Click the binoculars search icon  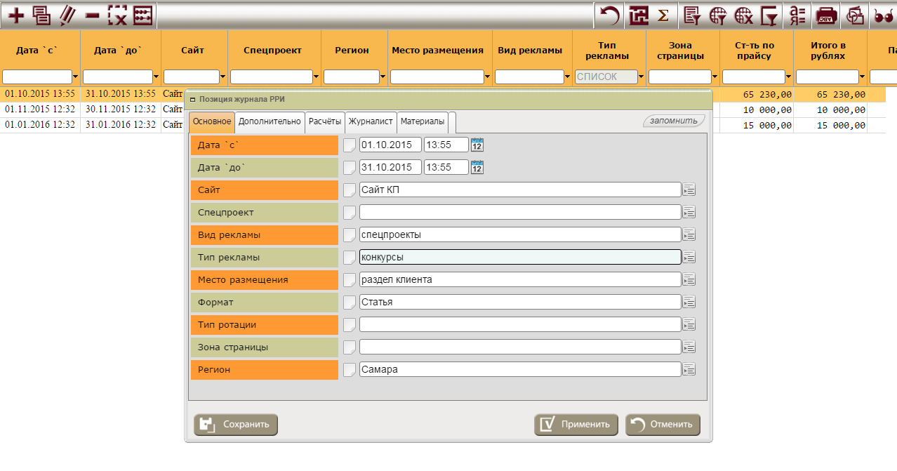tap(883, 15)
